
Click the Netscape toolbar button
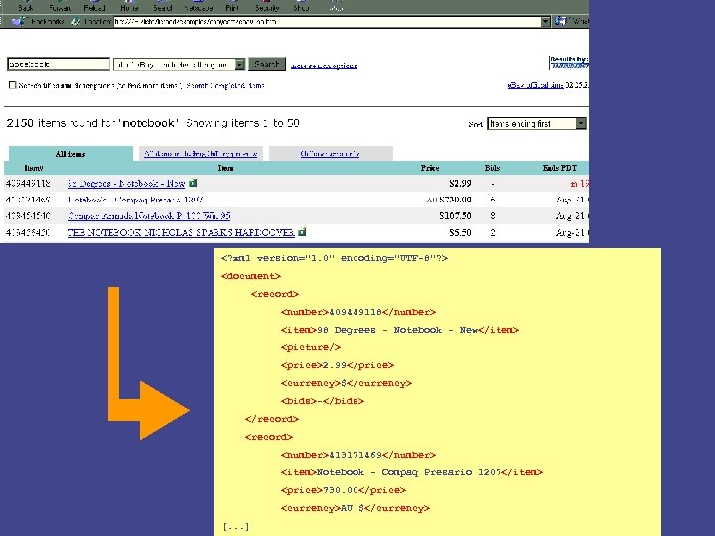pos(199,6)
